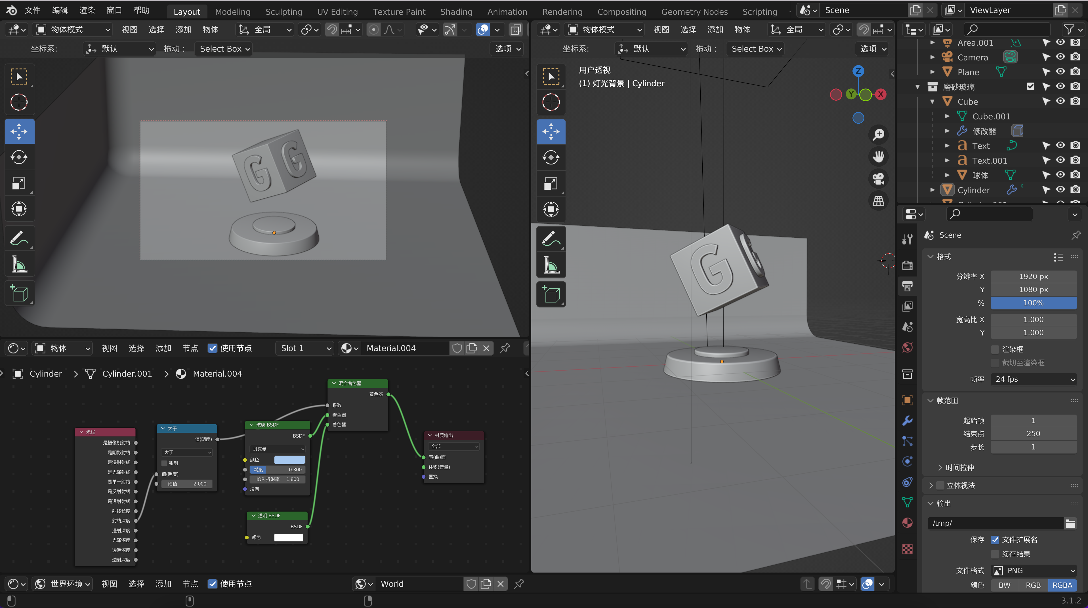Open the Texture properties tab
This screenshot has width=1088, height=608.
point(907,548)
